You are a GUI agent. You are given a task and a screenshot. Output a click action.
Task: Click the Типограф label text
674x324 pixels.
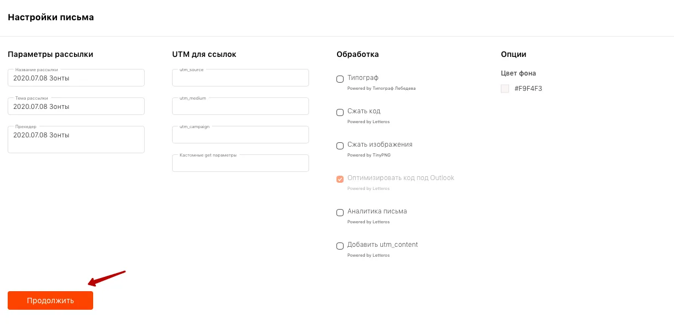363,78
